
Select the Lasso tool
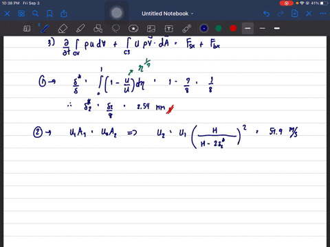coord(115,29)
